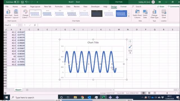Click the Chart Elements plus button
Viewport: 180px width, 101px height.
tap(130, 41)
